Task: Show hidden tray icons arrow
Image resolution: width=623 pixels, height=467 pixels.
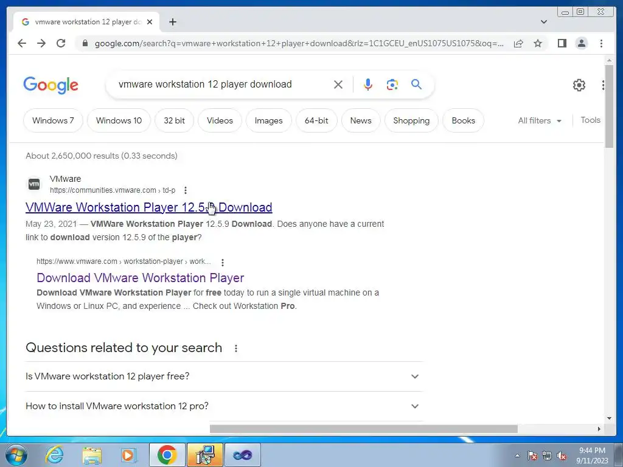Action: [517, 455]
